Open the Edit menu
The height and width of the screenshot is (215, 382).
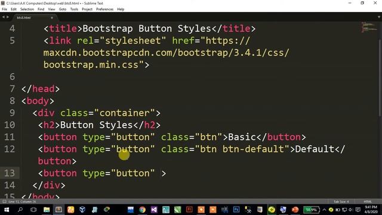click(x=14, y=10)
